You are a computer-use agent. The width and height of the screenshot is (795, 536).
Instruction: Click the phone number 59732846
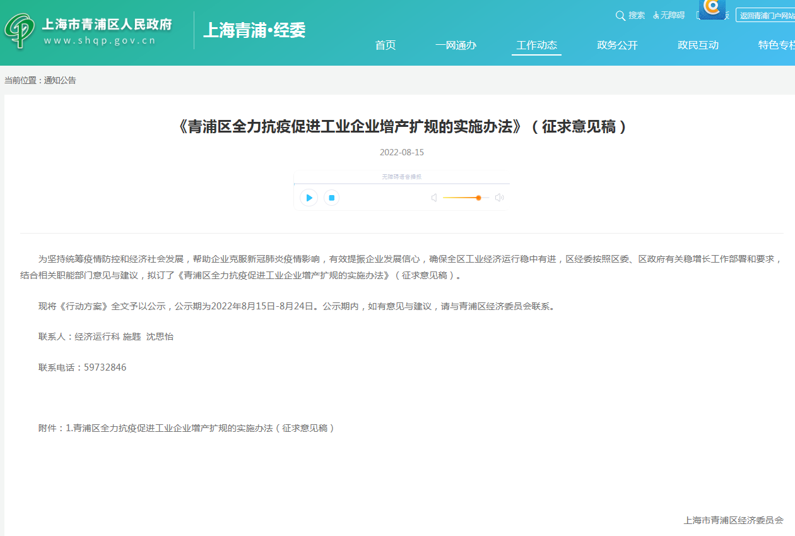pos(105,367)
